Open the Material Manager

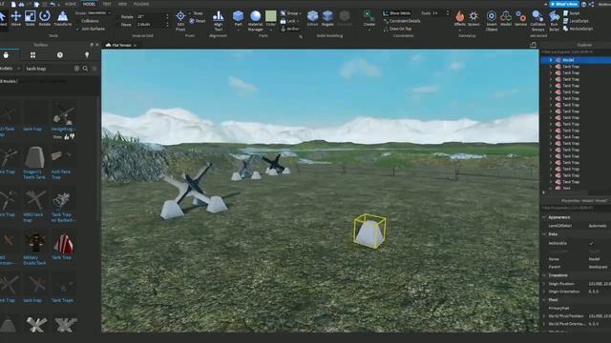255,21
